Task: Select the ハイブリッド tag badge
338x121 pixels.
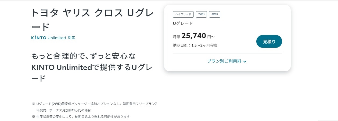Action: [x=183, y=14]
